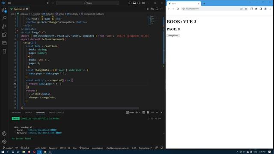Open the Chrome Extensions puzzle icon
The image size is (274, 154).
pyautogui.click(x=256, y=9)
